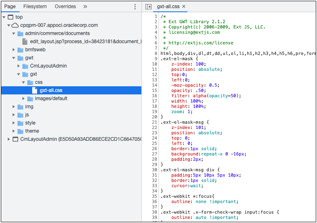The width and height of the screenshot is (317, 223).
Task: Collapse the css folder arrow
Action: click(23, 82)
